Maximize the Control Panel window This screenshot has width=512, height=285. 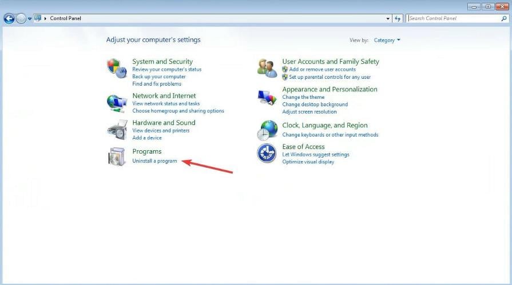pos(488,6)
